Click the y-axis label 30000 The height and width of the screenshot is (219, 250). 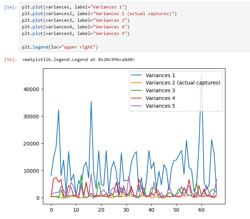point(31,116)
